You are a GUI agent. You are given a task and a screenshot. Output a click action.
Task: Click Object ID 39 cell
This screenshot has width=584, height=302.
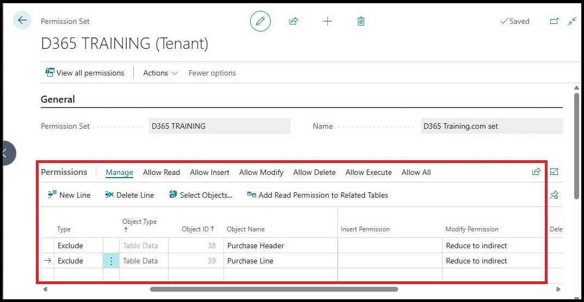tap(196, 261)
